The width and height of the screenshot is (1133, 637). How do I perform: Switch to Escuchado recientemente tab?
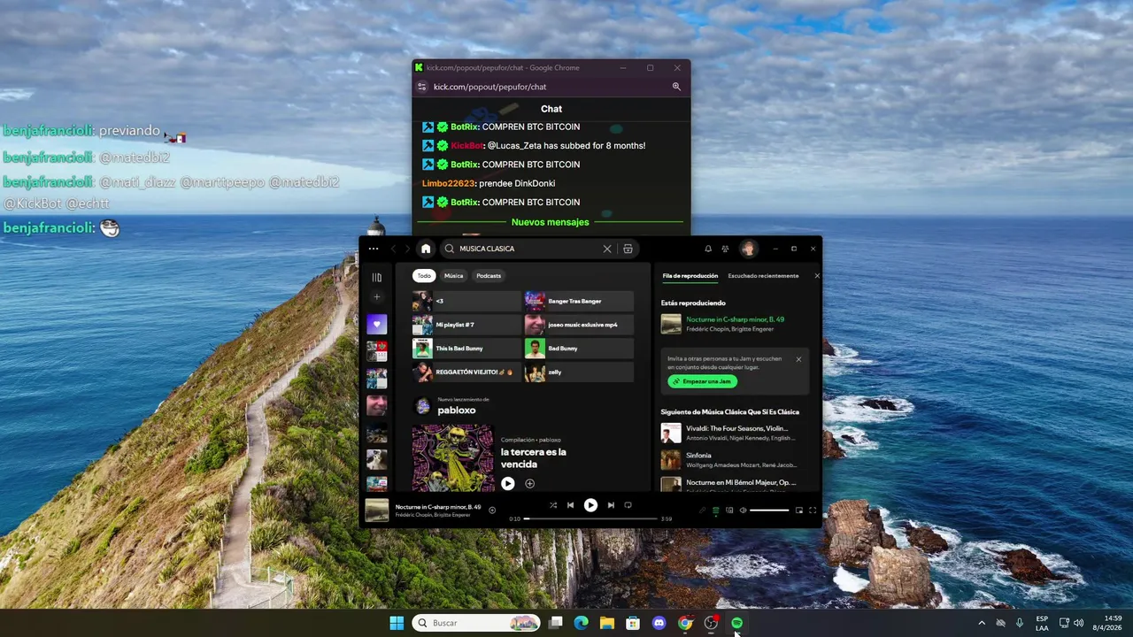coord(763,276)
